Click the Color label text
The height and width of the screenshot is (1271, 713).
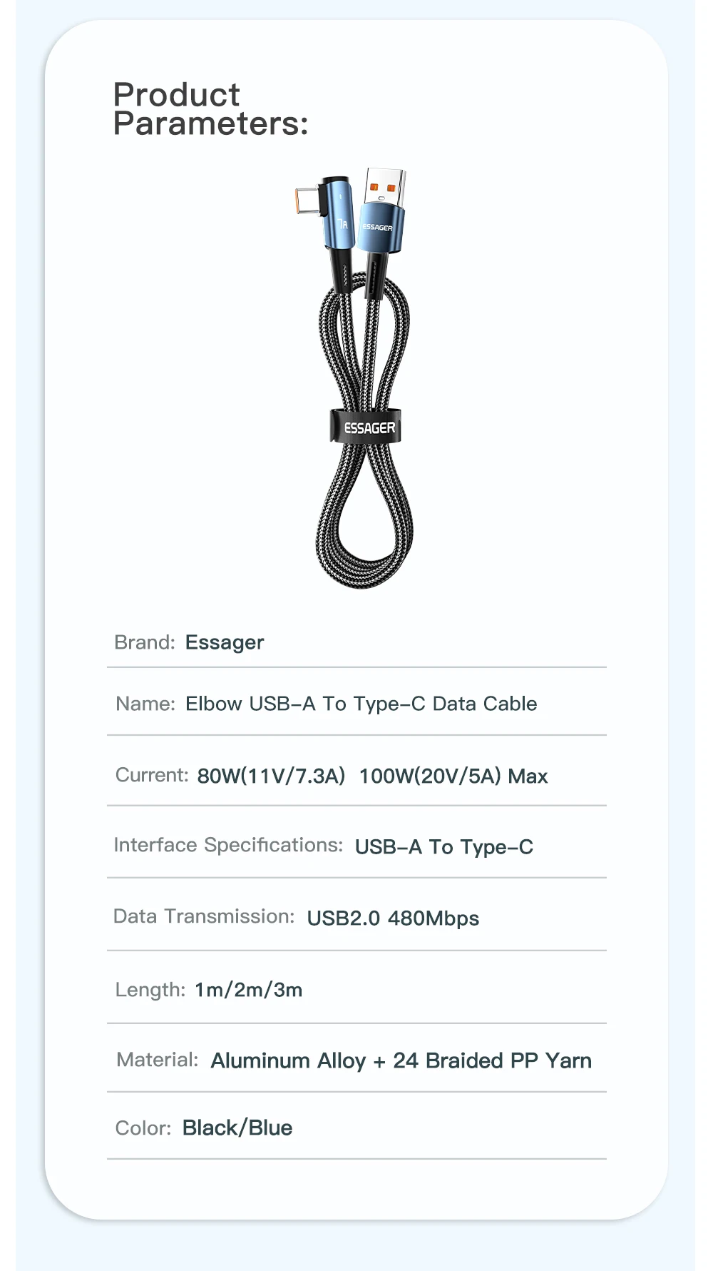(143, 1128)
